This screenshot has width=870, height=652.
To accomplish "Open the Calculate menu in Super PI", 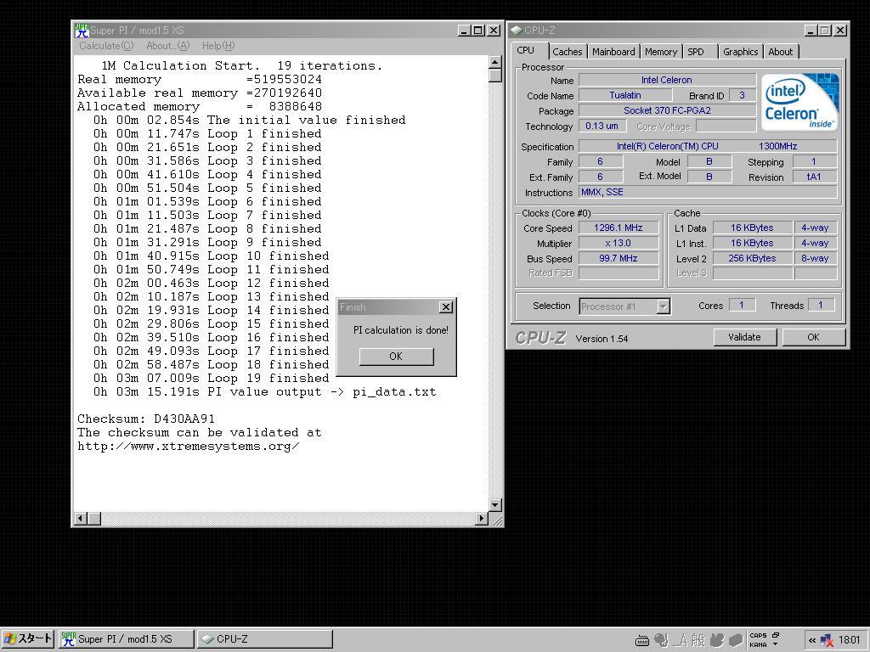I will pyautogui.click(x=106, y=46).
